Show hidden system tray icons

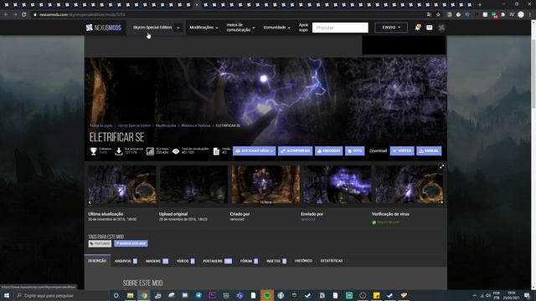click(x=475, y=295)
